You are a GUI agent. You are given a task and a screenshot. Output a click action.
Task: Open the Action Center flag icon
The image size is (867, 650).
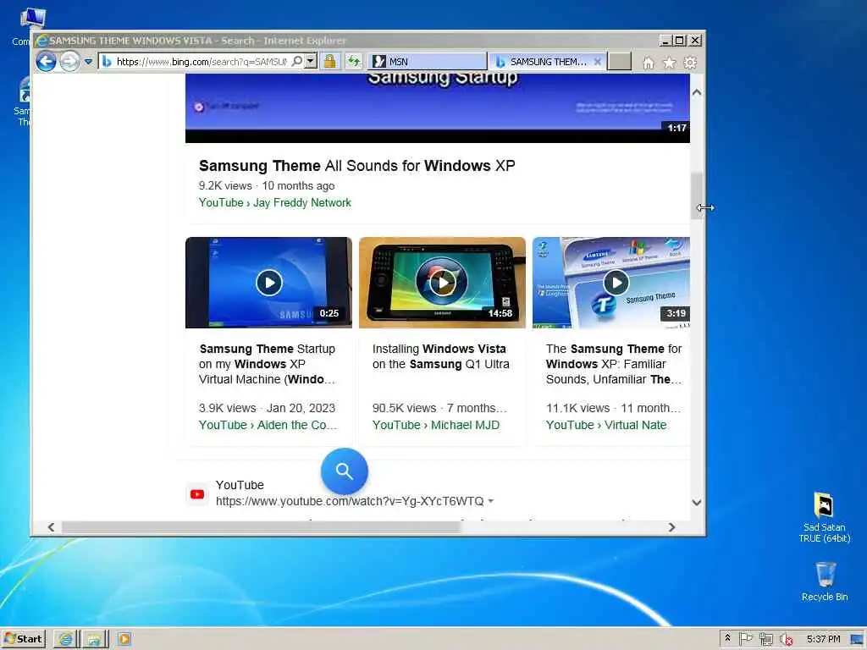746,638
